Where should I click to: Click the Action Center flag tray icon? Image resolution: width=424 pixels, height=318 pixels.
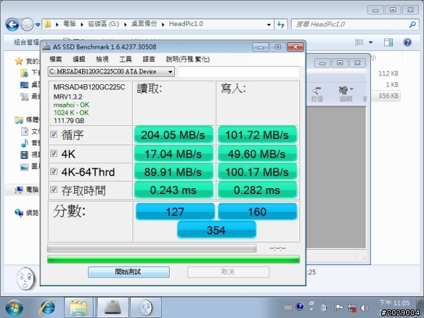tap(339, 307)
